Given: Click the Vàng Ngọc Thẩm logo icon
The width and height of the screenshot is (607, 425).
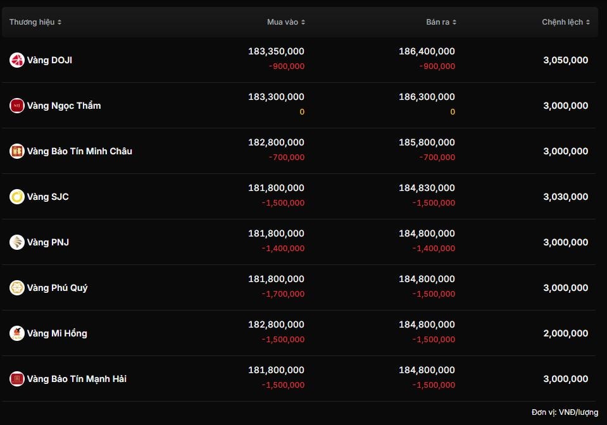Looking at the screenshot, I should click(17, 106).
